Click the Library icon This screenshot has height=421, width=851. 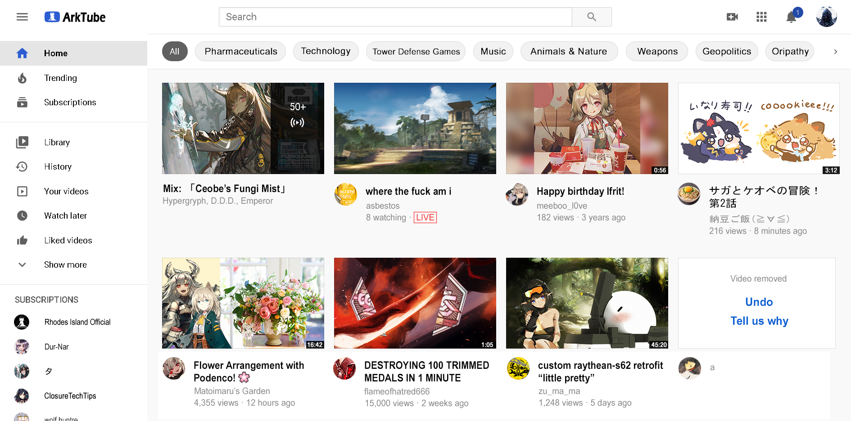[22, 142]
